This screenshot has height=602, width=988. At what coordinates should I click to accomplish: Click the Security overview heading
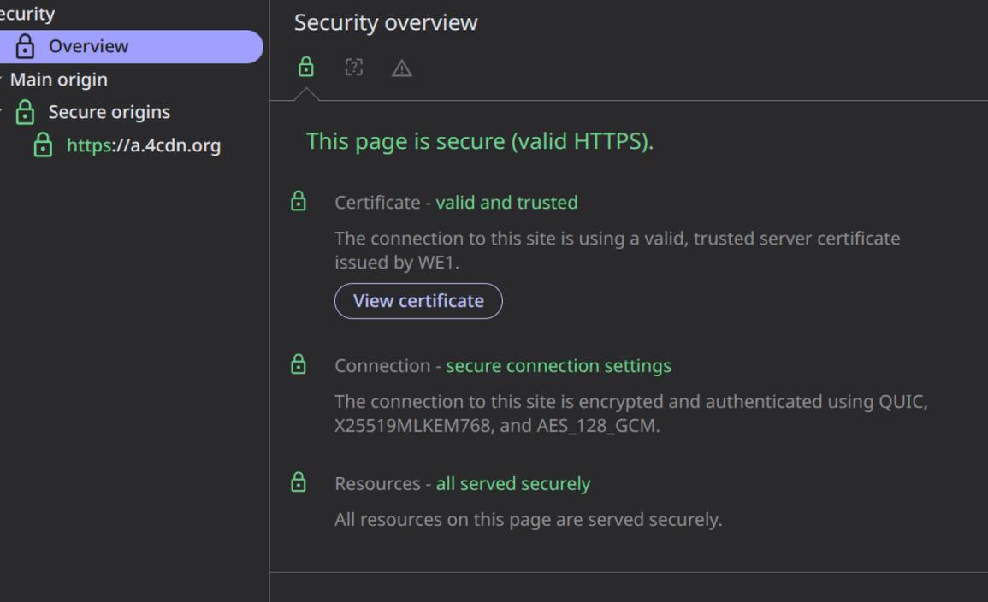[386, 23]
